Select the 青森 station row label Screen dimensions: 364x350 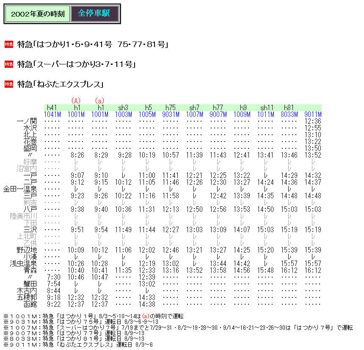pos(30,270)
